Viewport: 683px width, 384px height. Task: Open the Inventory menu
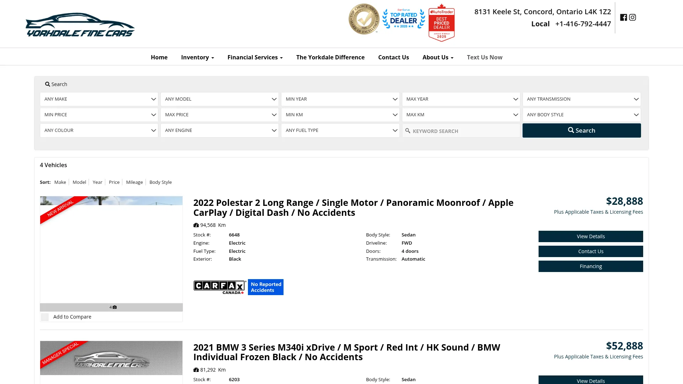tap(197, 57)
